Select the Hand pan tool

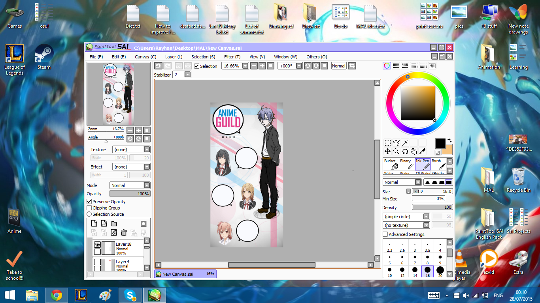(413, 151)
